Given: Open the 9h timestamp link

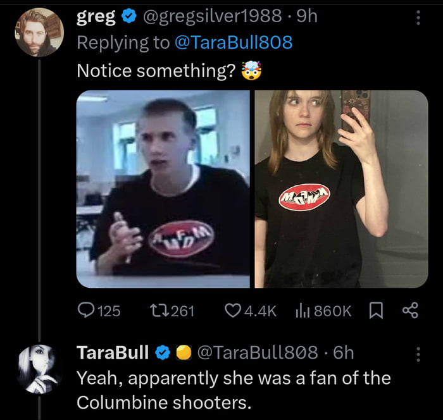Looking at the screenshot, I should [x=306, y=17].
